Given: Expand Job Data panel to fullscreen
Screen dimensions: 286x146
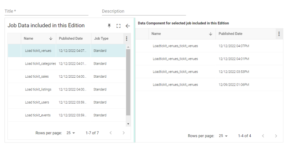Looking at the screenshot, I should click(118, 26).
